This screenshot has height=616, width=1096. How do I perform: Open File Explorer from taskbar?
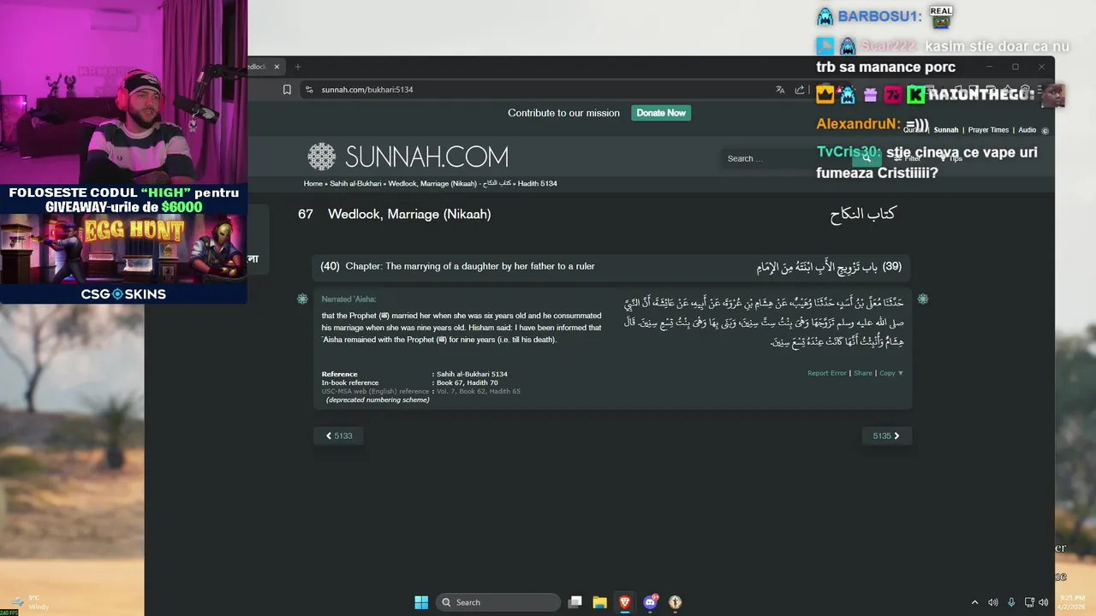point(600,602)
